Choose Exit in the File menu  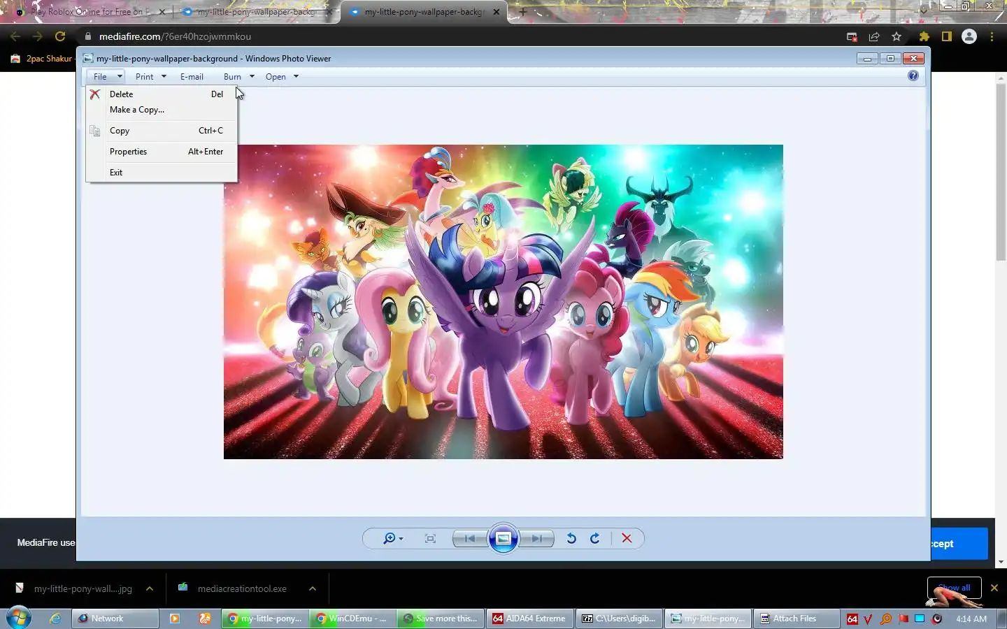tap(162, 173)
